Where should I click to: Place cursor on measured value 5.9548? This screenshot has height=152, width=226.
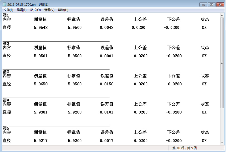(x=41, y=28)
